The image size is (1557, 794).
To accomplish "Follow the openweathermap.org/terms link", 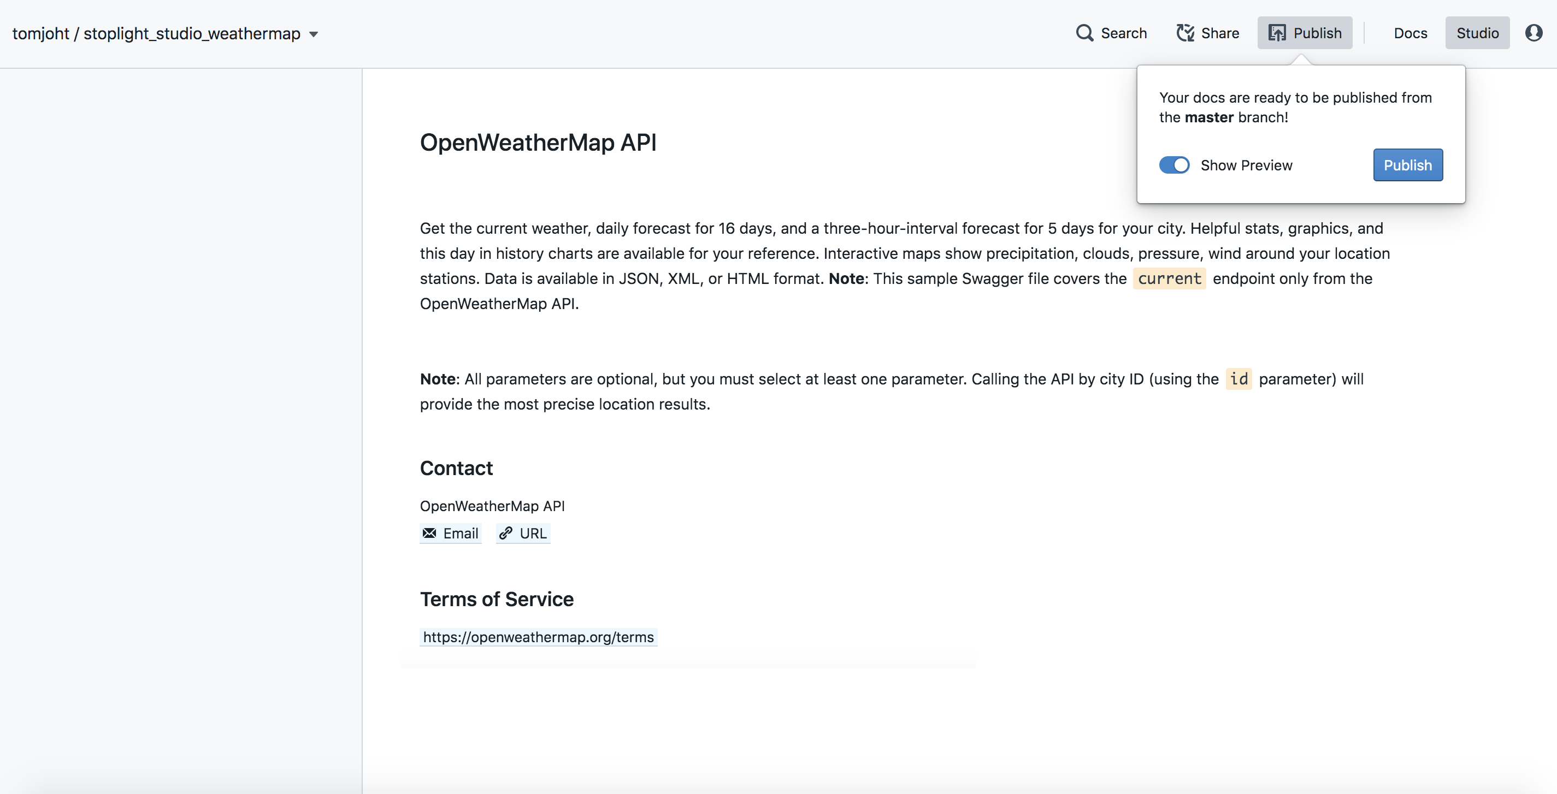I will click(x=538, y=637).
